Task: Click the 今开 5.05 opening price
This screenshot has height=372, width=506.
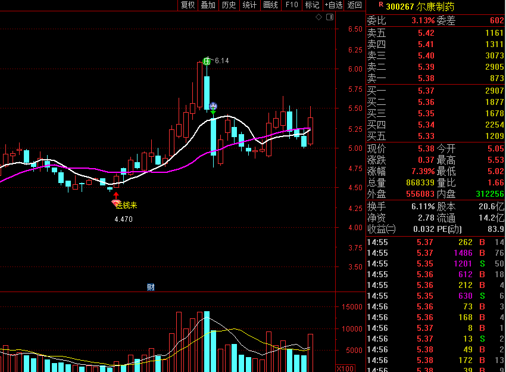Action: (x=496, y=148)
